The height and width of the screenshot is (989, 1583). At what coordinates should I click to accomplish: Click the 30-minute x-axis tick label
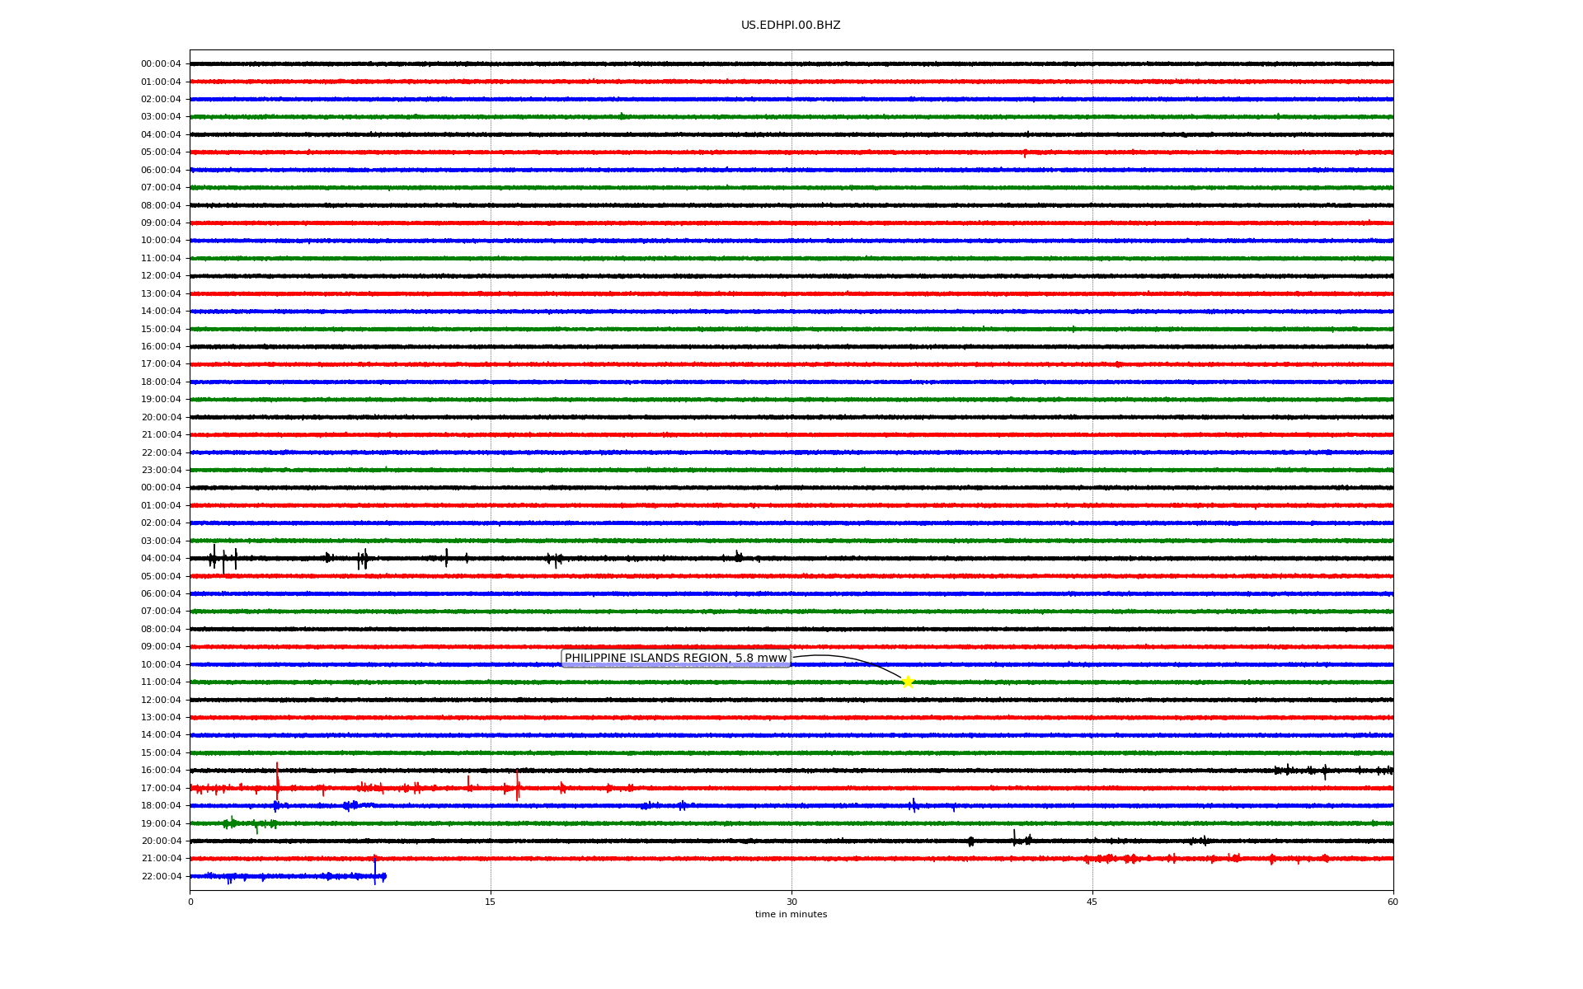pos(791,902)
